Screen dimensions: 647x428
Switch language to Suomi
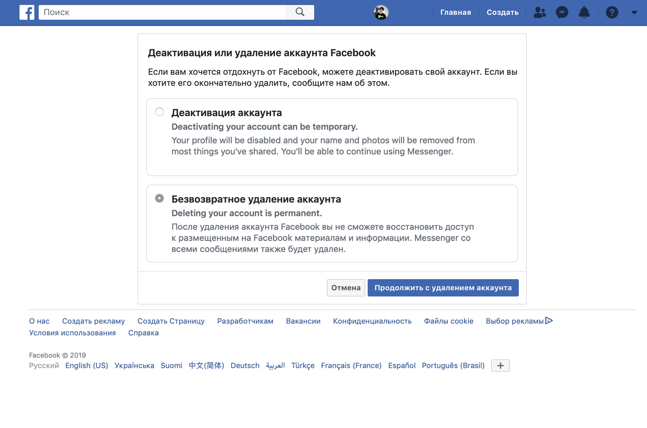tap(171, 365)
